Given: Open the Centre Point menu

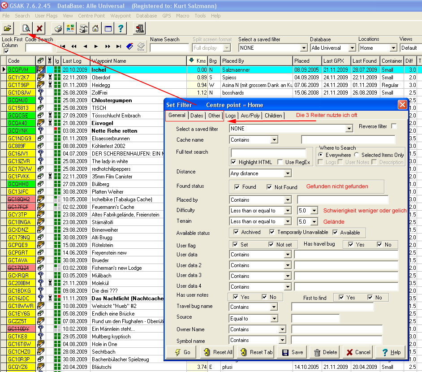Looking at the screenshot, I should pos(91,16).
